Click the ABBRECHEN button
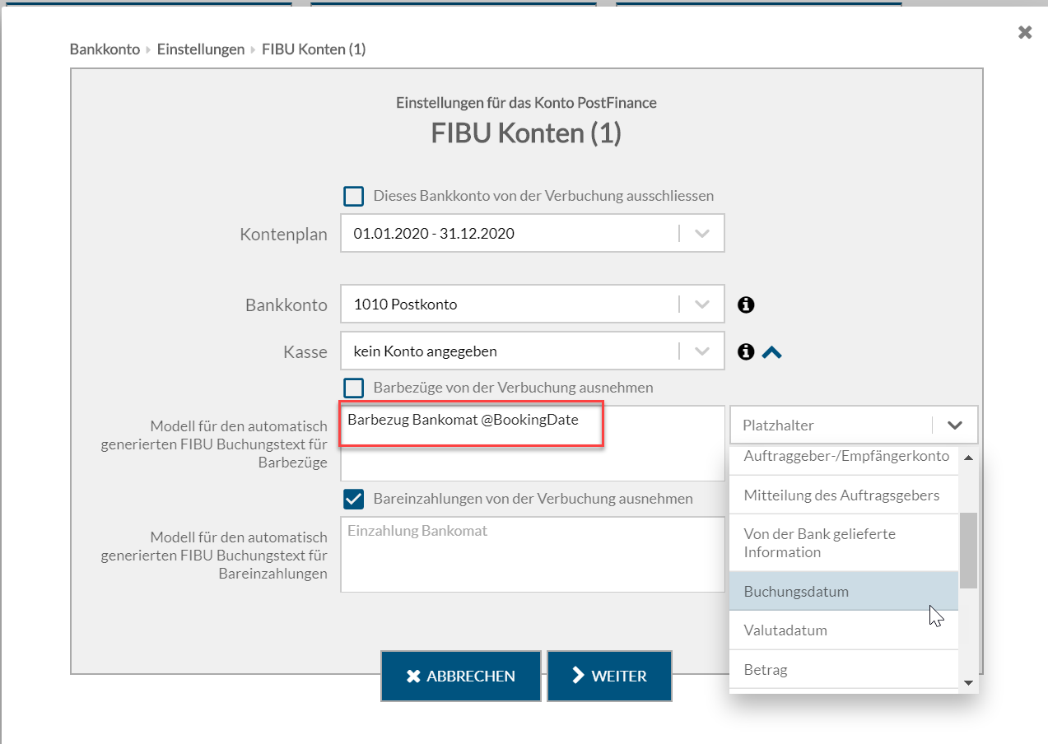The height and width of the screenshot is (744, 1048). (461, 676)
